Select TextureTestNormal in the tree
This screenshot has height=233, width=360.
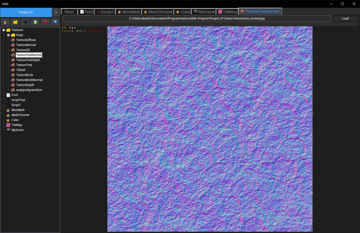[29, 55]
